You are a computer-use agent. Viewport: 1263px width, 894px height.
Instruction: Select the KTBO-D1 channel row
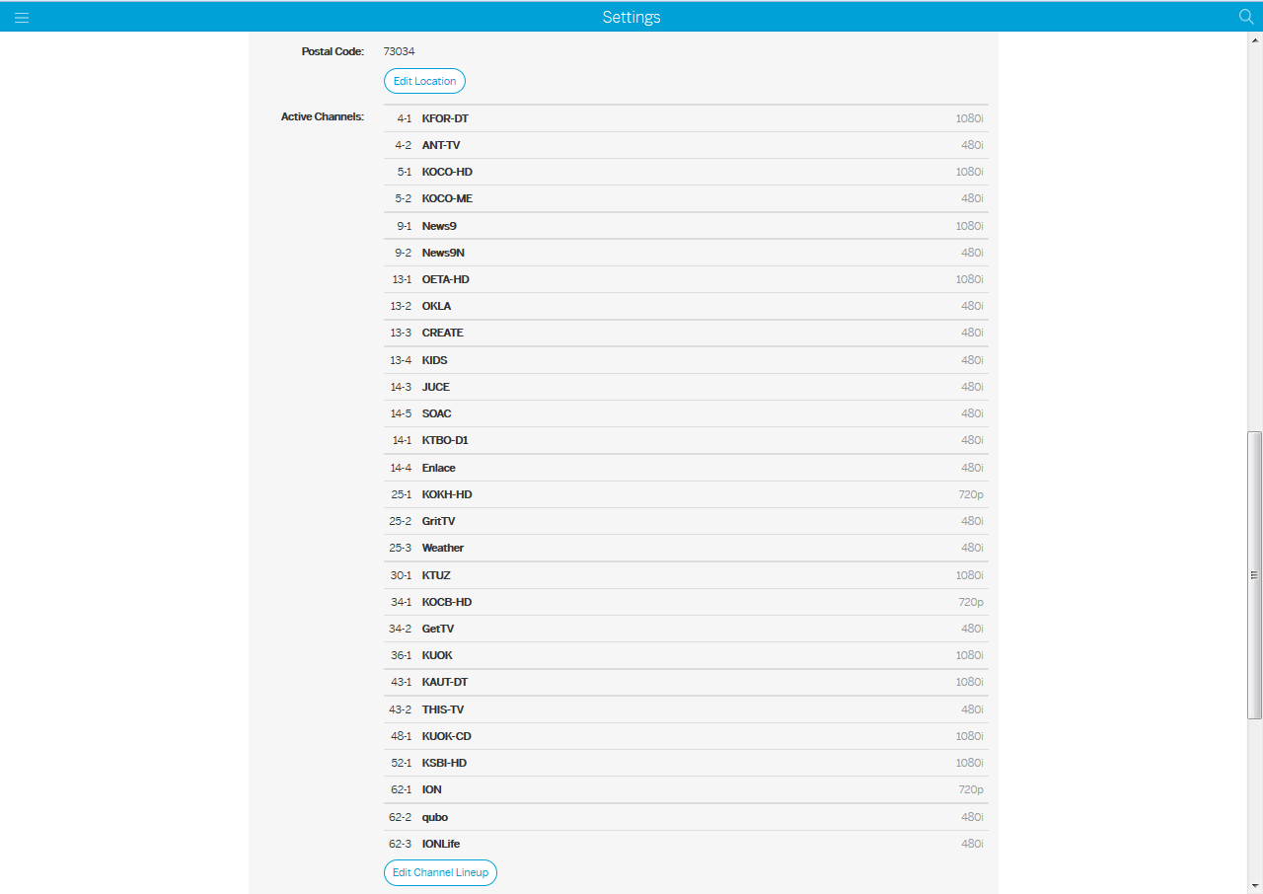click(686, 440)
